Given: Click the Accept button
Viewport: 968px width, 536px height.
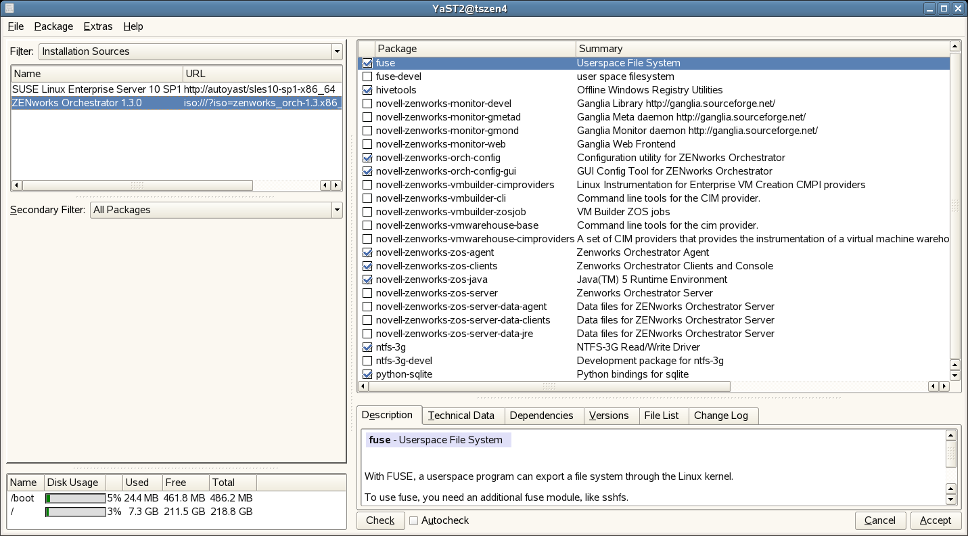Looking at the screenshot, I should coord(936,520).
